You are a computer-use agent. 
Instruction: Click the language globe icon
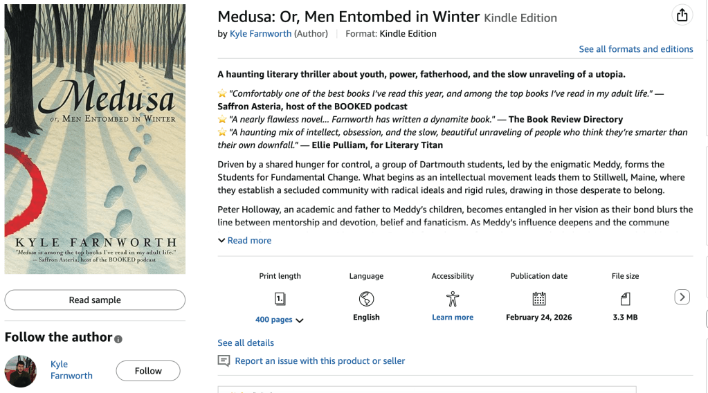pos(366,299)
